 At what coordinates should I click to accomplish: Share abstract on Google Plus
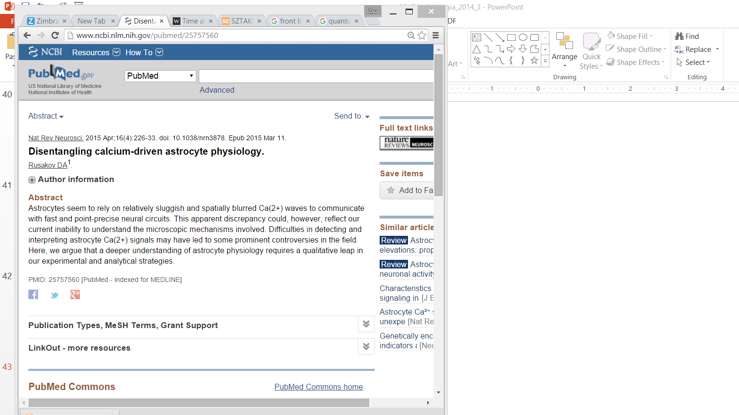coord(75,294)
